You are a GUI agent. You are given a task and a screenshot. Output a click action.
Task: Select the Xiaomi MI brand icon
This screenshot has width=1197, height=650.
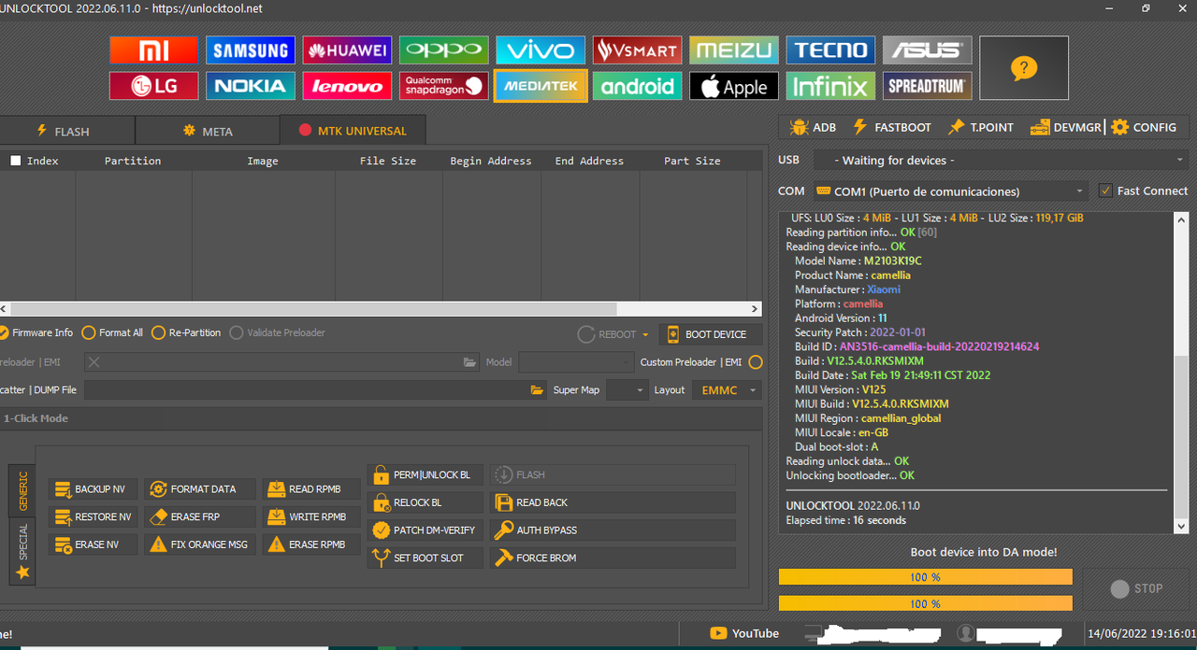click(154, 50)
